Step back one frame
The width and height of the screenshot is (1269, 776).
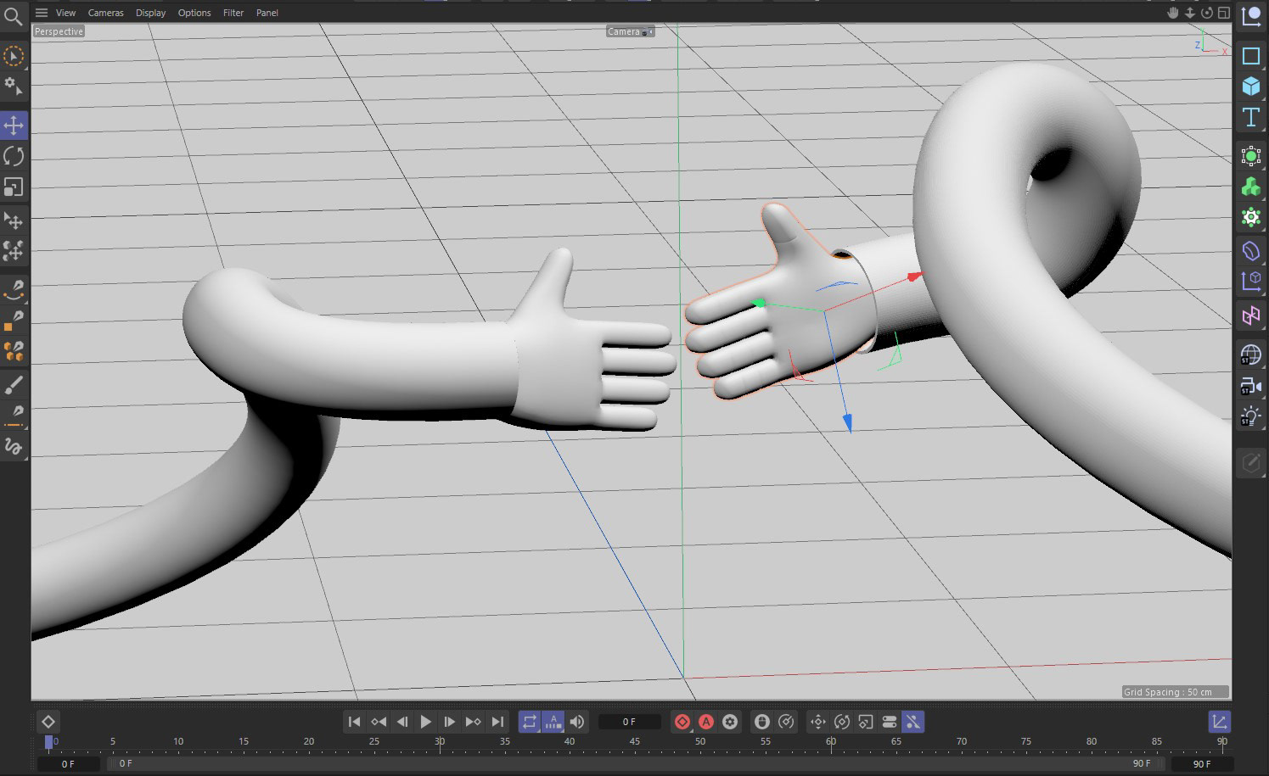(x=402, y=722)
